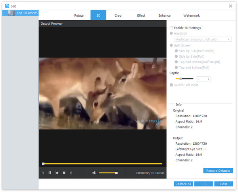Go to the Rotate tab
Viewport: 238px width, 192px height.
pyautogui.click(x=79, y=16)
